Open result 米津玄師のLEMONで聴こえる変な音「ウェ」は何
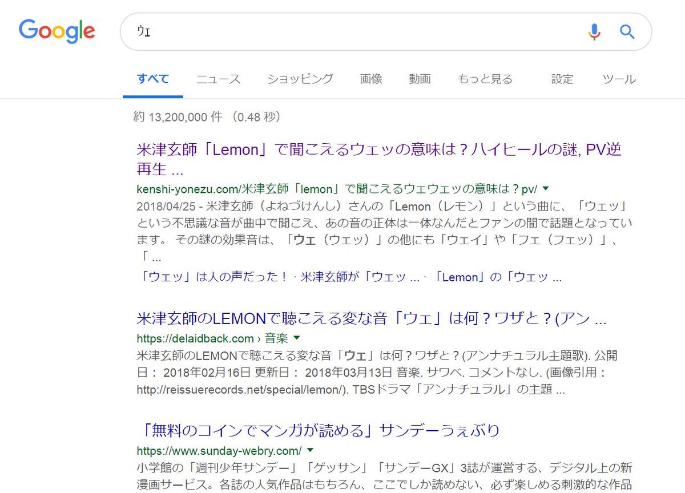Image resolution: width=685 pixels, height=493 pixels. pyautogui.click(x=372, y=318)
